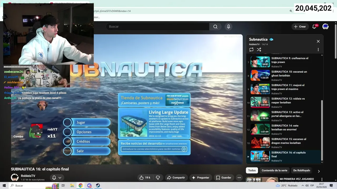Click the Crear button
Viewport: 337px width, 189px height.
300,27
